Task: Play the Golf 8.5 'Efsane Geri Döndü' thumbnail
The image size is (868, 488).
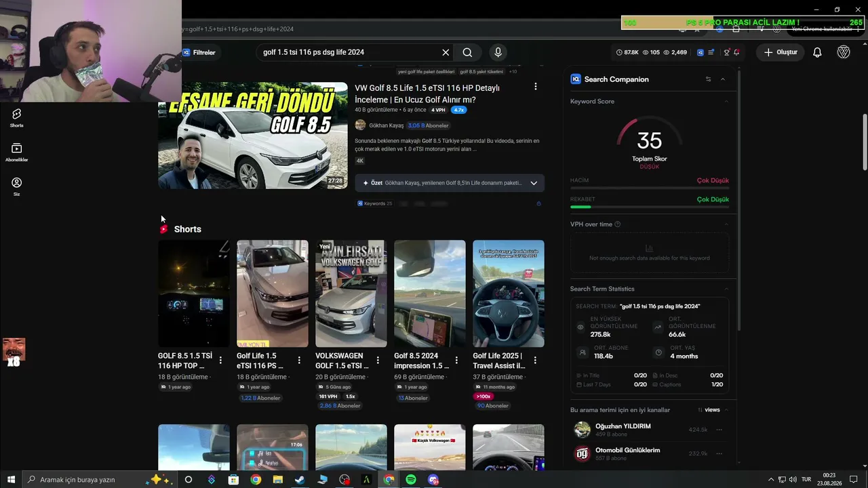Action: [x=252, y=136]
